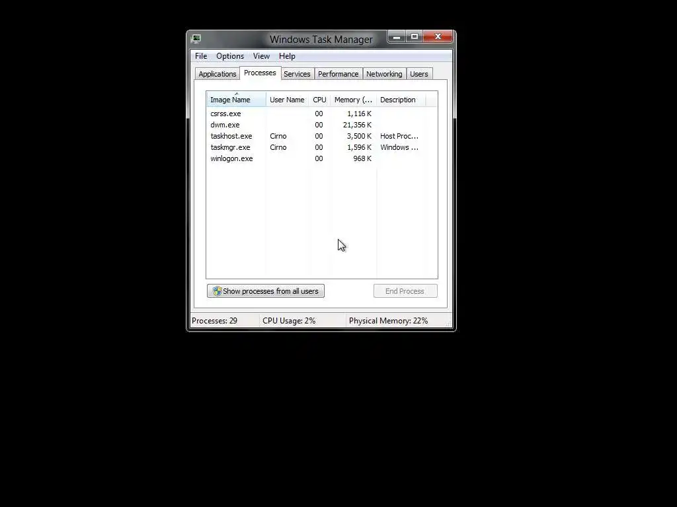Click Cirno user name in taskhost.exe row

click(278, 136)
